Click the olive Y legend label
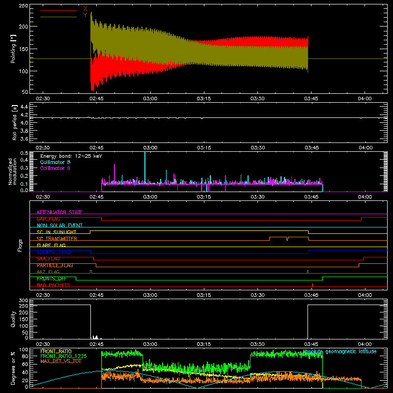This screenshot has height=393, width=393. coord(85,15)
